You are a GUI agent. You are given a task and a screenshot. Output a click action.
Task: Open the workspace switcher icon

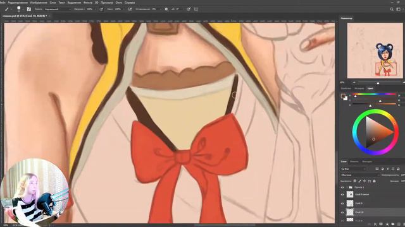399,9
